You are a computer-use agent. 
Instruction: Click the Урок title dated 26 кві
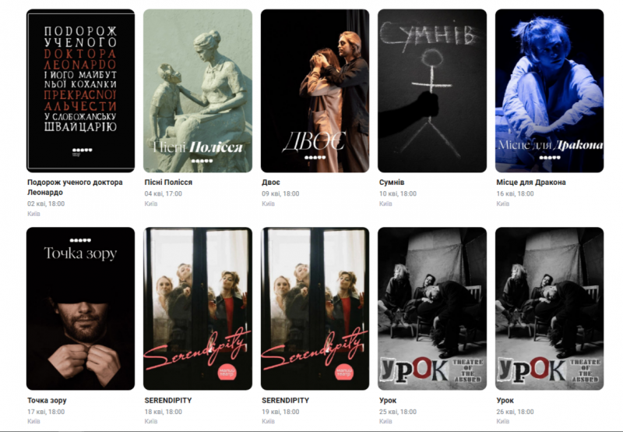(505, 400)
